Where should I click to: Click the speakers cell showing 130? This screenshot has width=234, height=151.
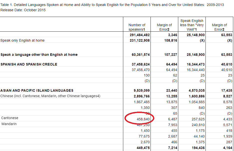[x=147, y=75]
